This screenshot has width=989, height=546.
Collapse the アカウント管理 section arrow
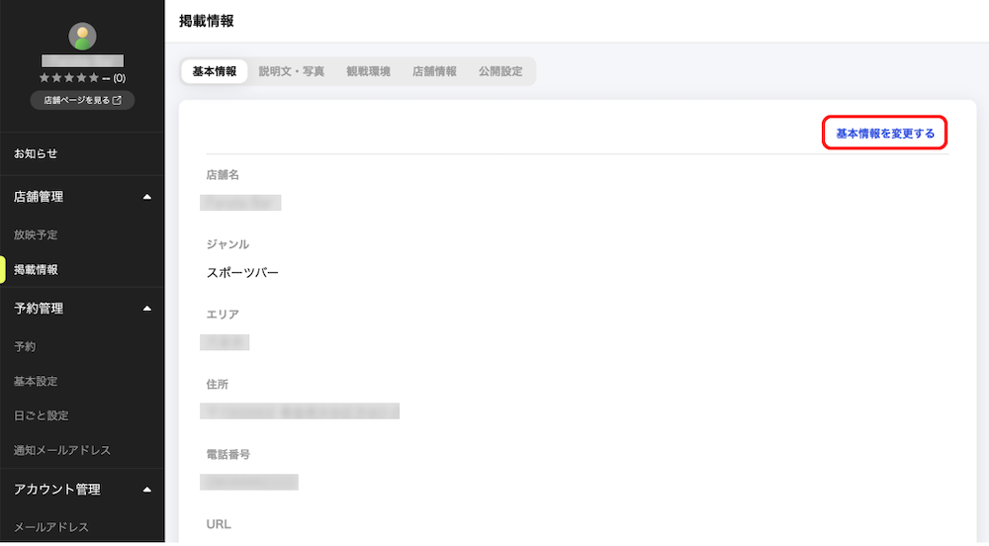point(147,490)
